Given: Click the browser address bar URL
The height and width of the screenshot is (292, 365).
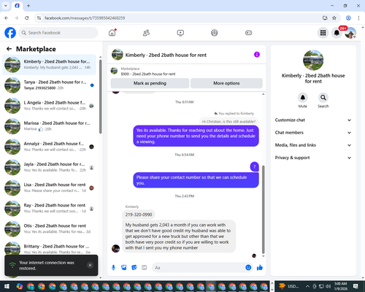Looking at the screenshot, I should coord(85,18).
